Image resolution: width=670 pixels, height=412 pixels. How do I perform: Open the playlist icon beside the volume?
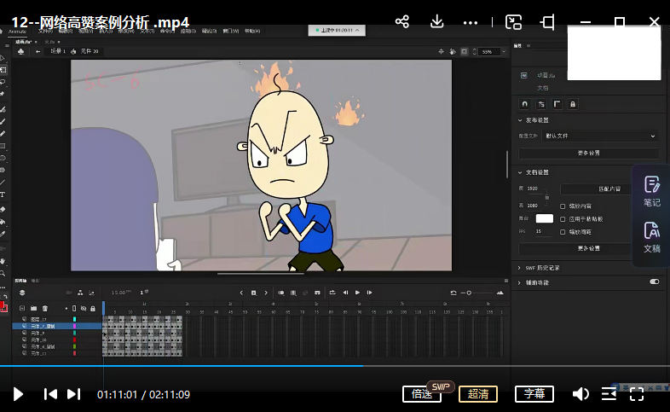[x=609, y=394]
